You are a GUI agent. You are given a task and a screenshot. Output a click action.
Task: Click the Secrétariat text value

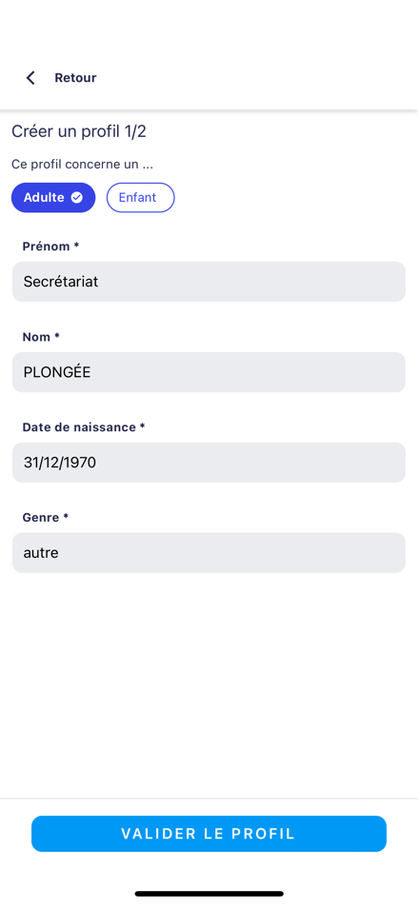click(x=61, y=282)
